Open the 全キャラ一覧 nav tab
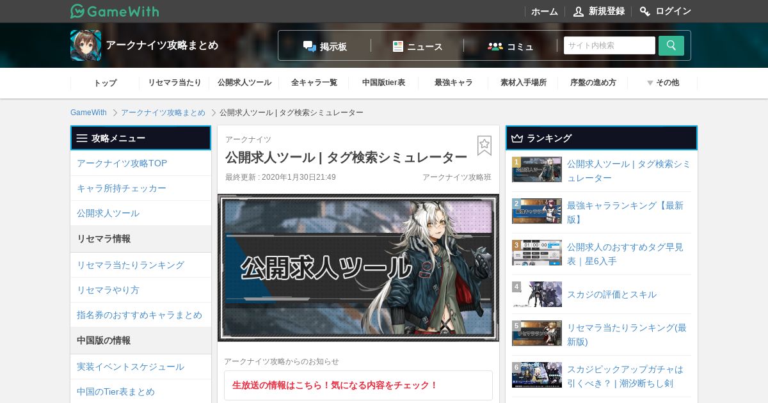This screenshot has width=768, height=403. click(314, 83)
